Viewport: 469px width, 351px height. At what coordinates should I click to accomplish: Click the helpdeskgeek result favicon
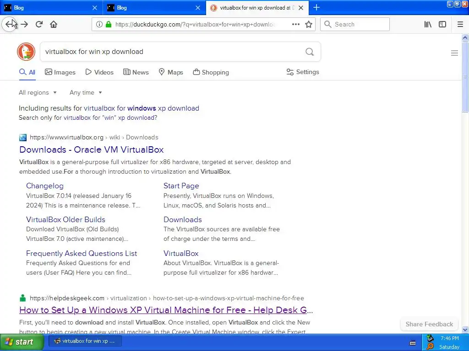[x=23, y=298]
